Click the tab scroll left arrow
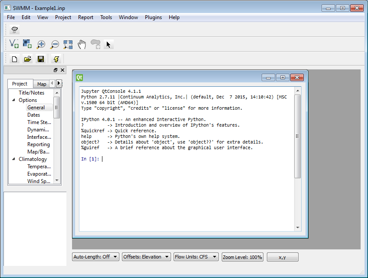368x278 pixels. coord(52,83)
